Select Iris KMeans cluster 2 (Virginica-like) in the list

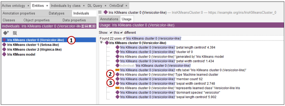pyautogui.click(x=34, y=50)
